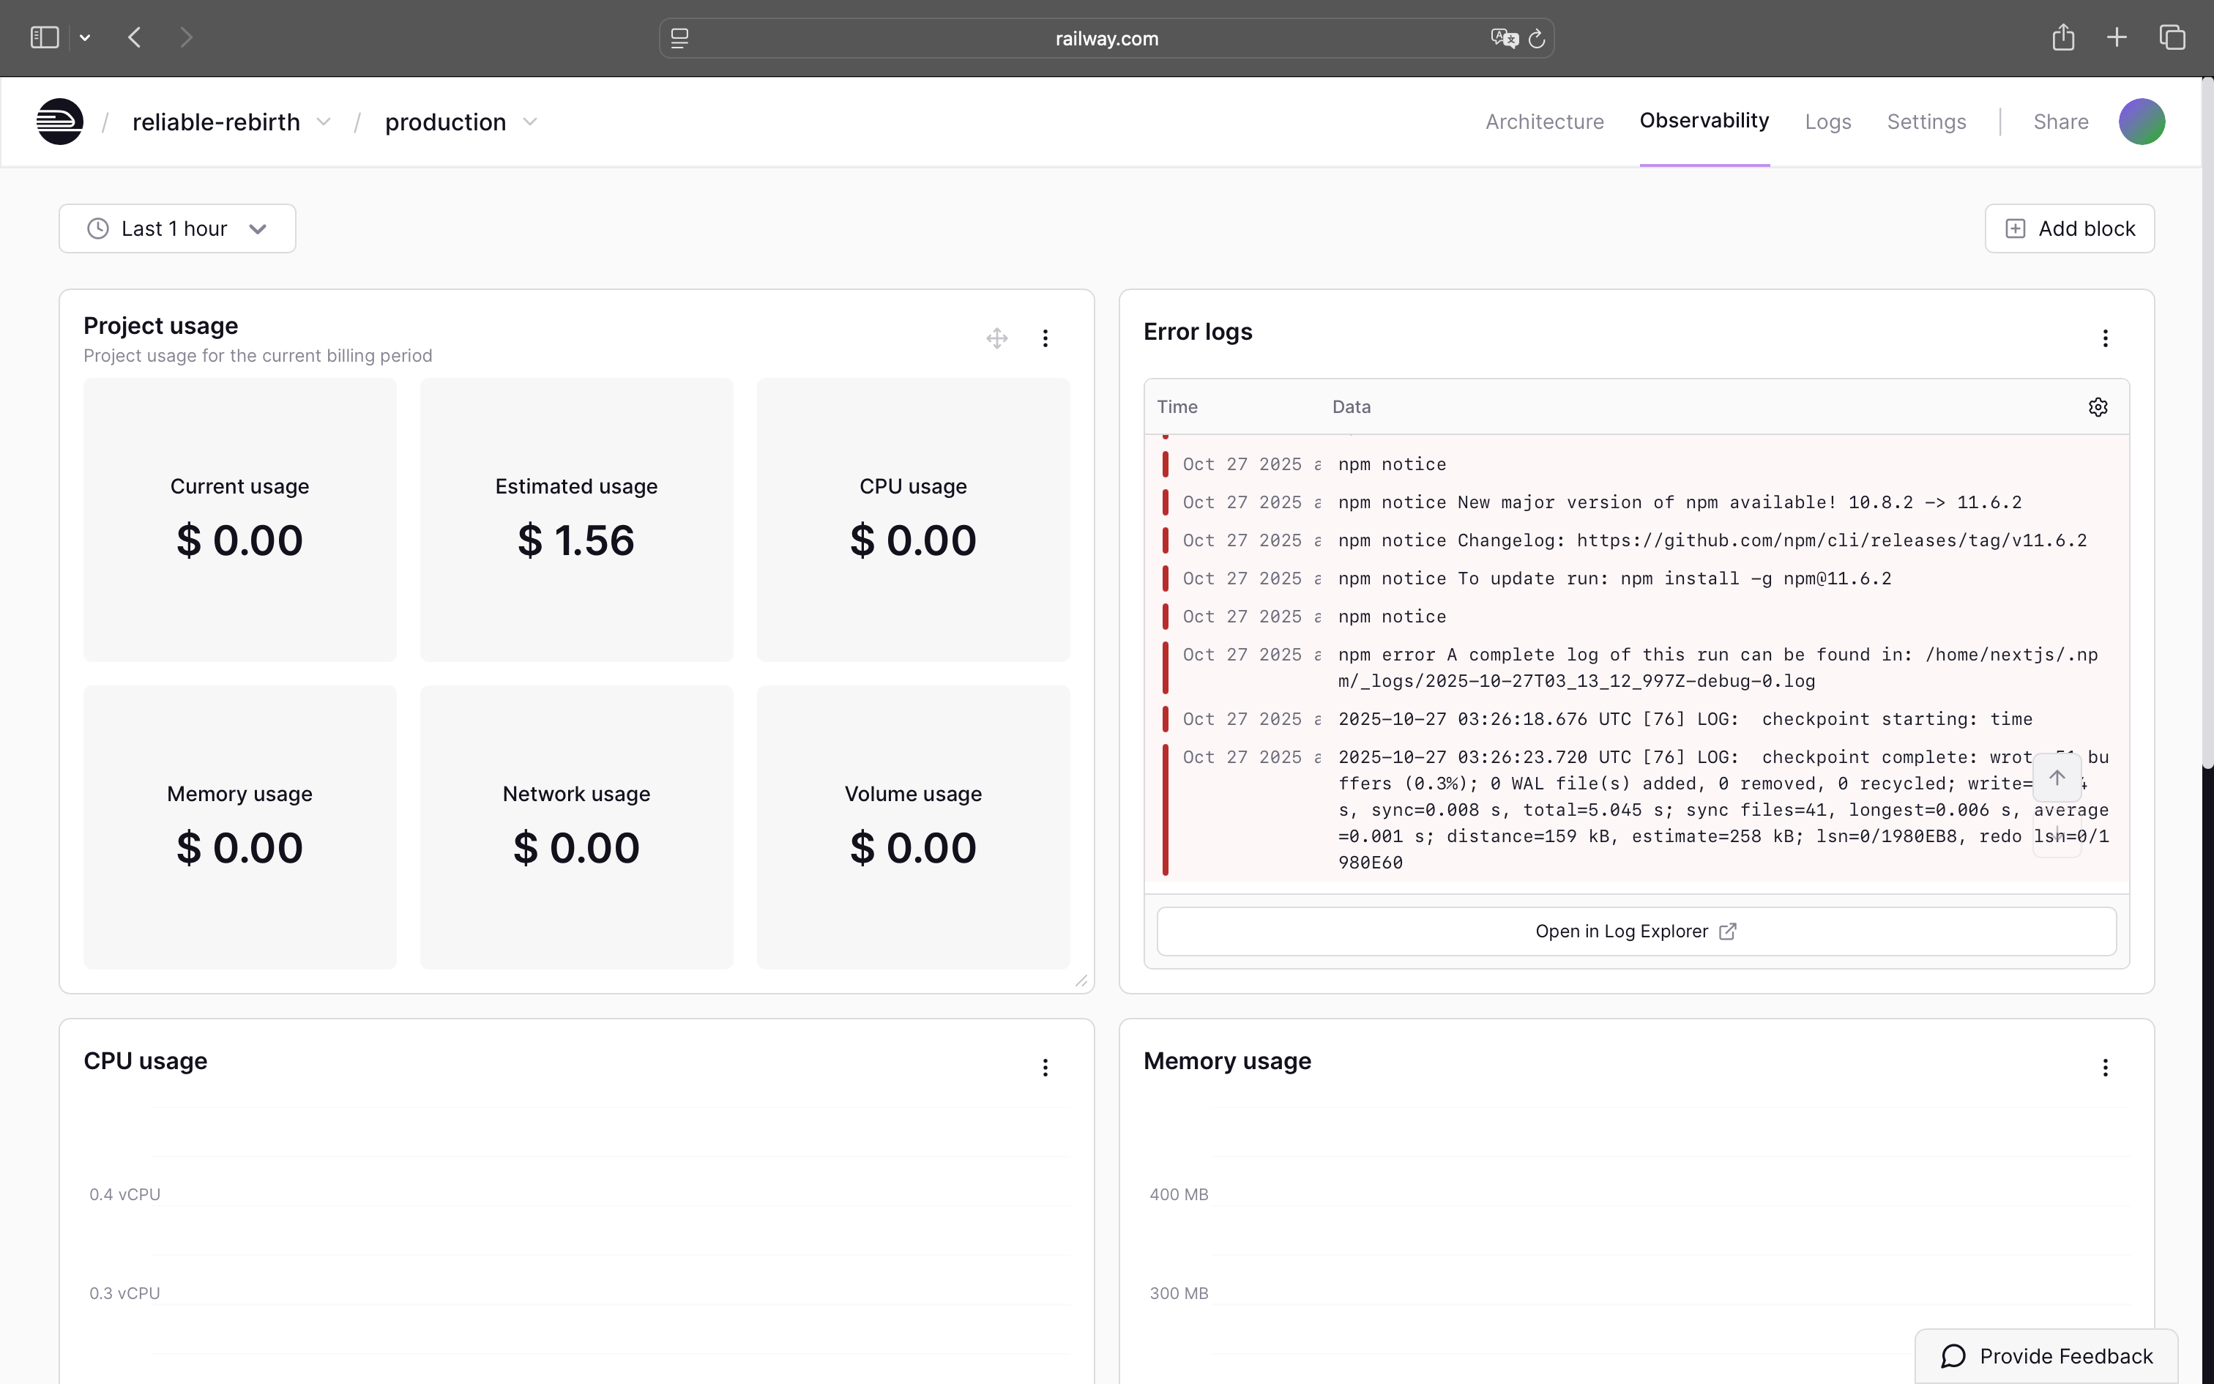Expand the production environment dropdown
The width and height of the screenshot is (2214, 1384).
[x=530, y=122]
